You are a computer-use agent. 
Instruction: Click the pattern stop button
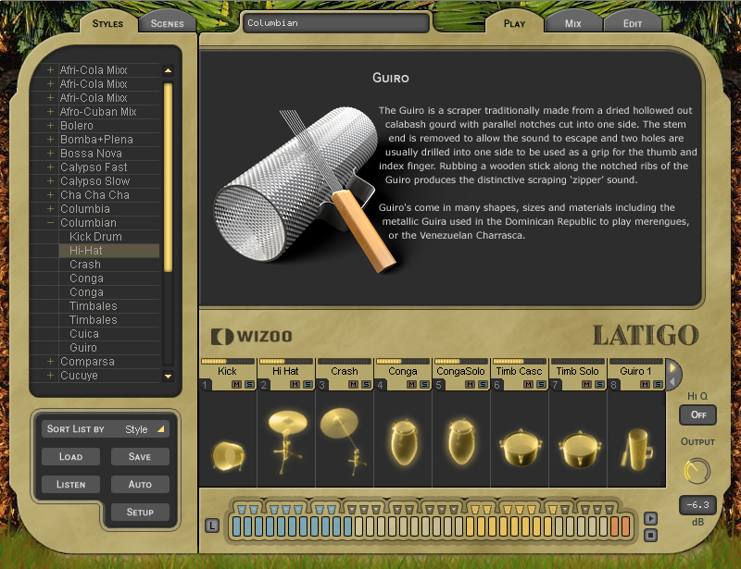click(651, 535)
